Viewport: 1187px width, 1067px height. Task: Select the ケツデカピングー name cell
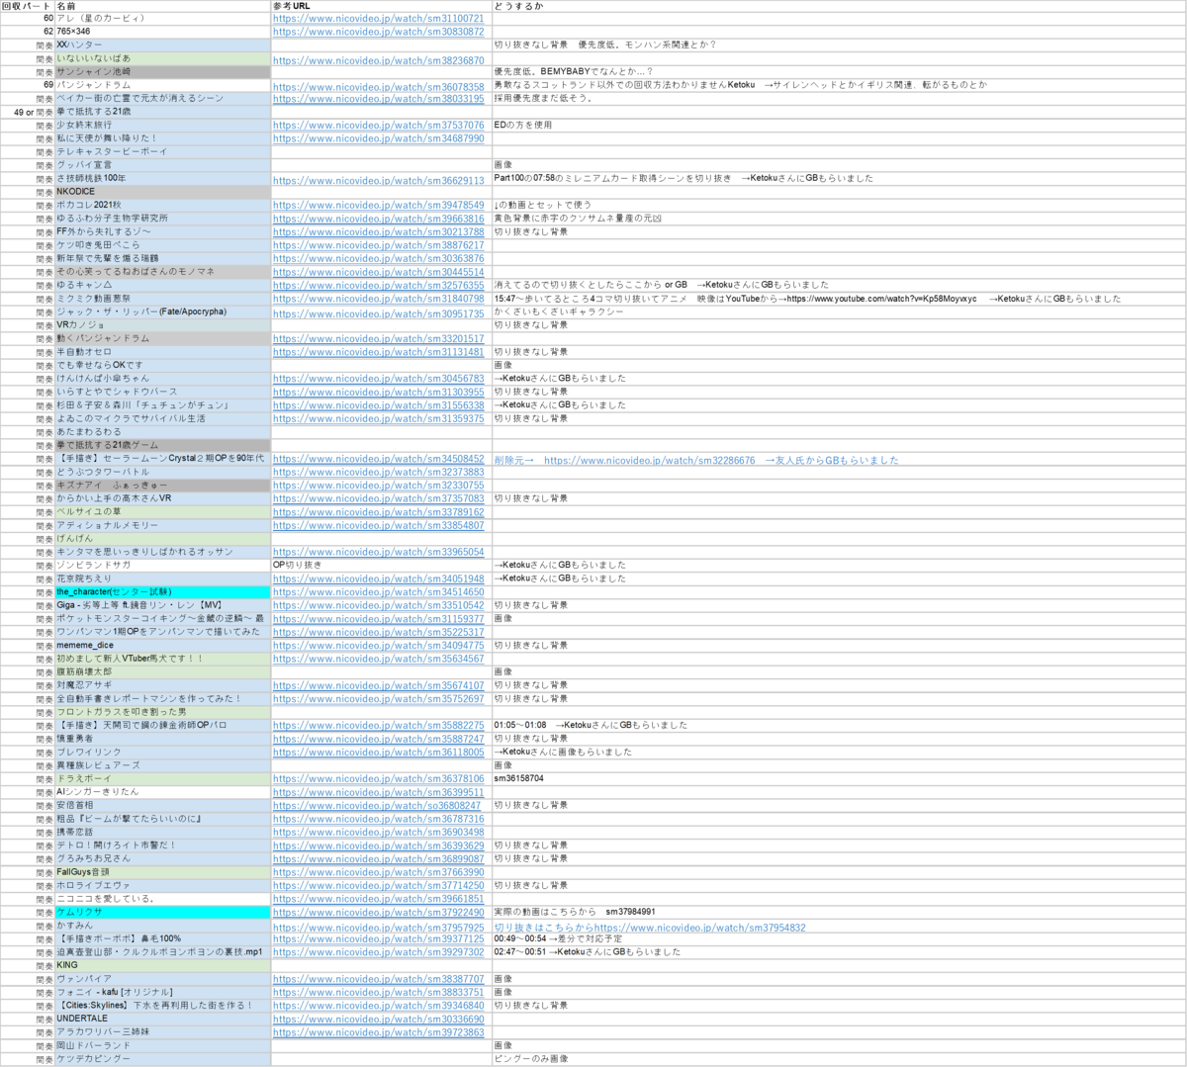click(x=162, y=1059)
